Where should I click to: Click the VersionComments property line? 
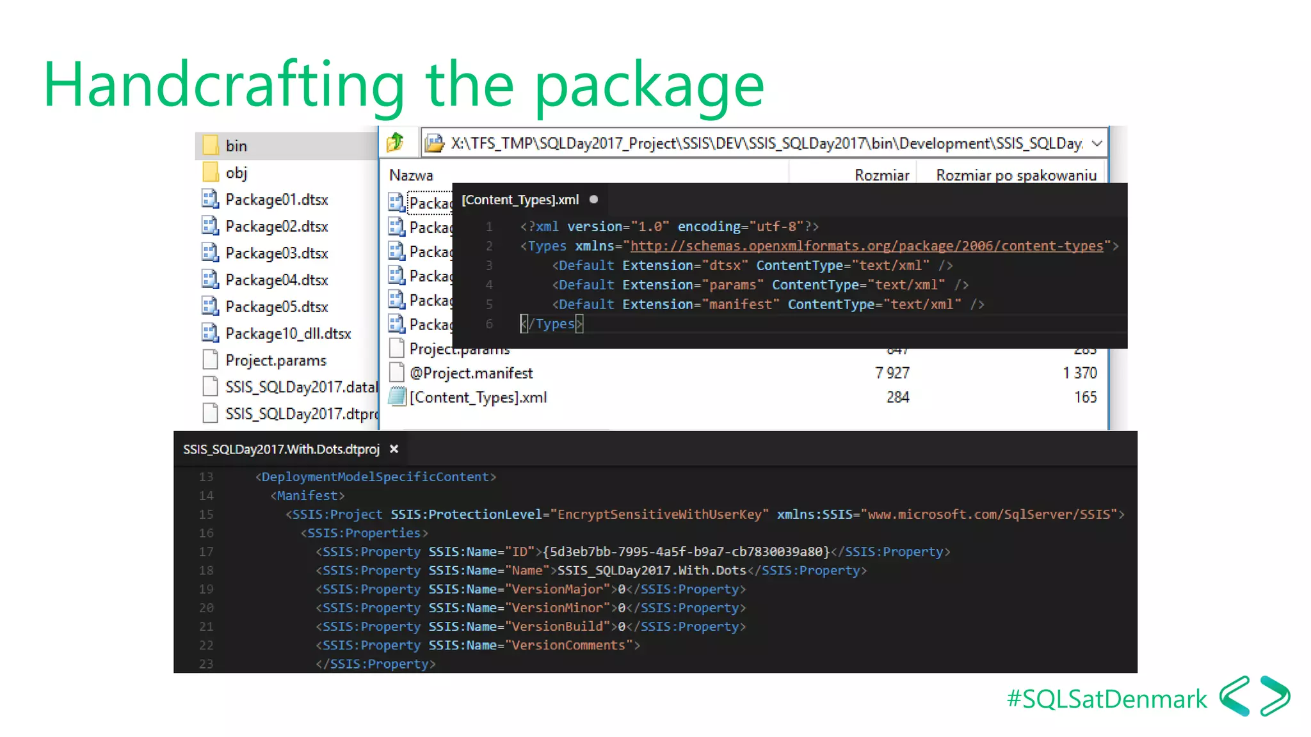pos(478,645)
